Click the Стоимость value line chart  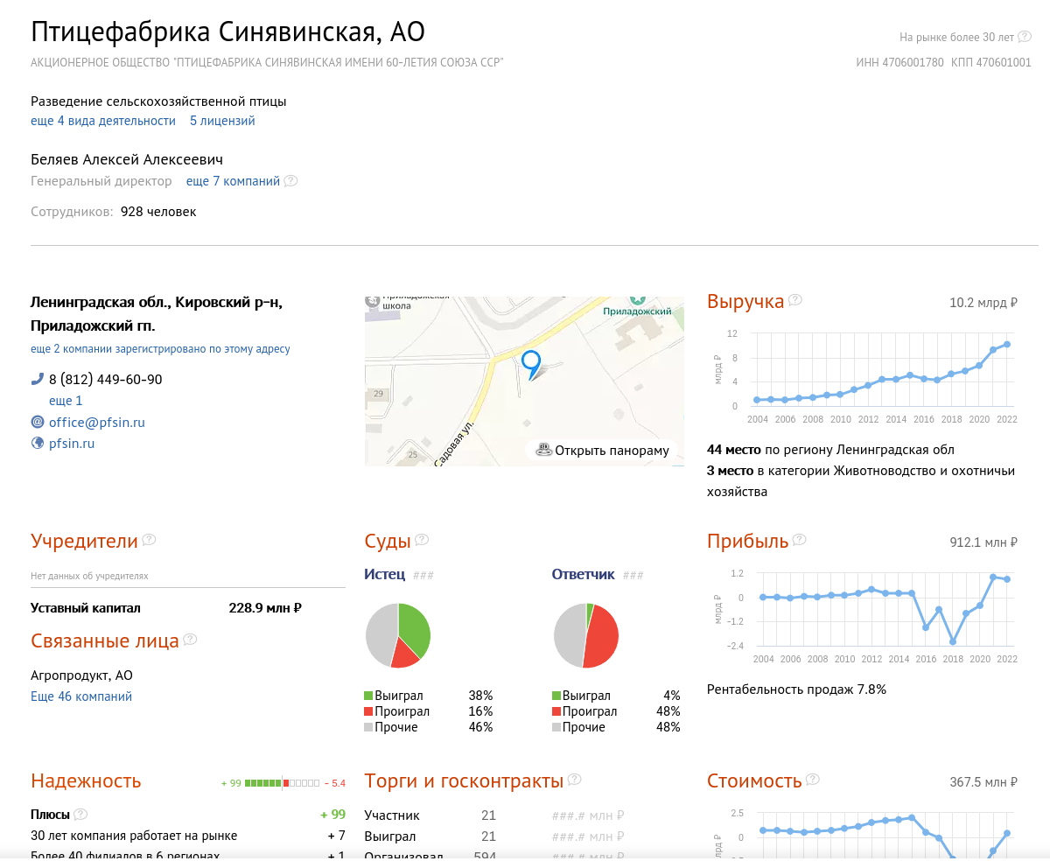(x=862, y=832)
